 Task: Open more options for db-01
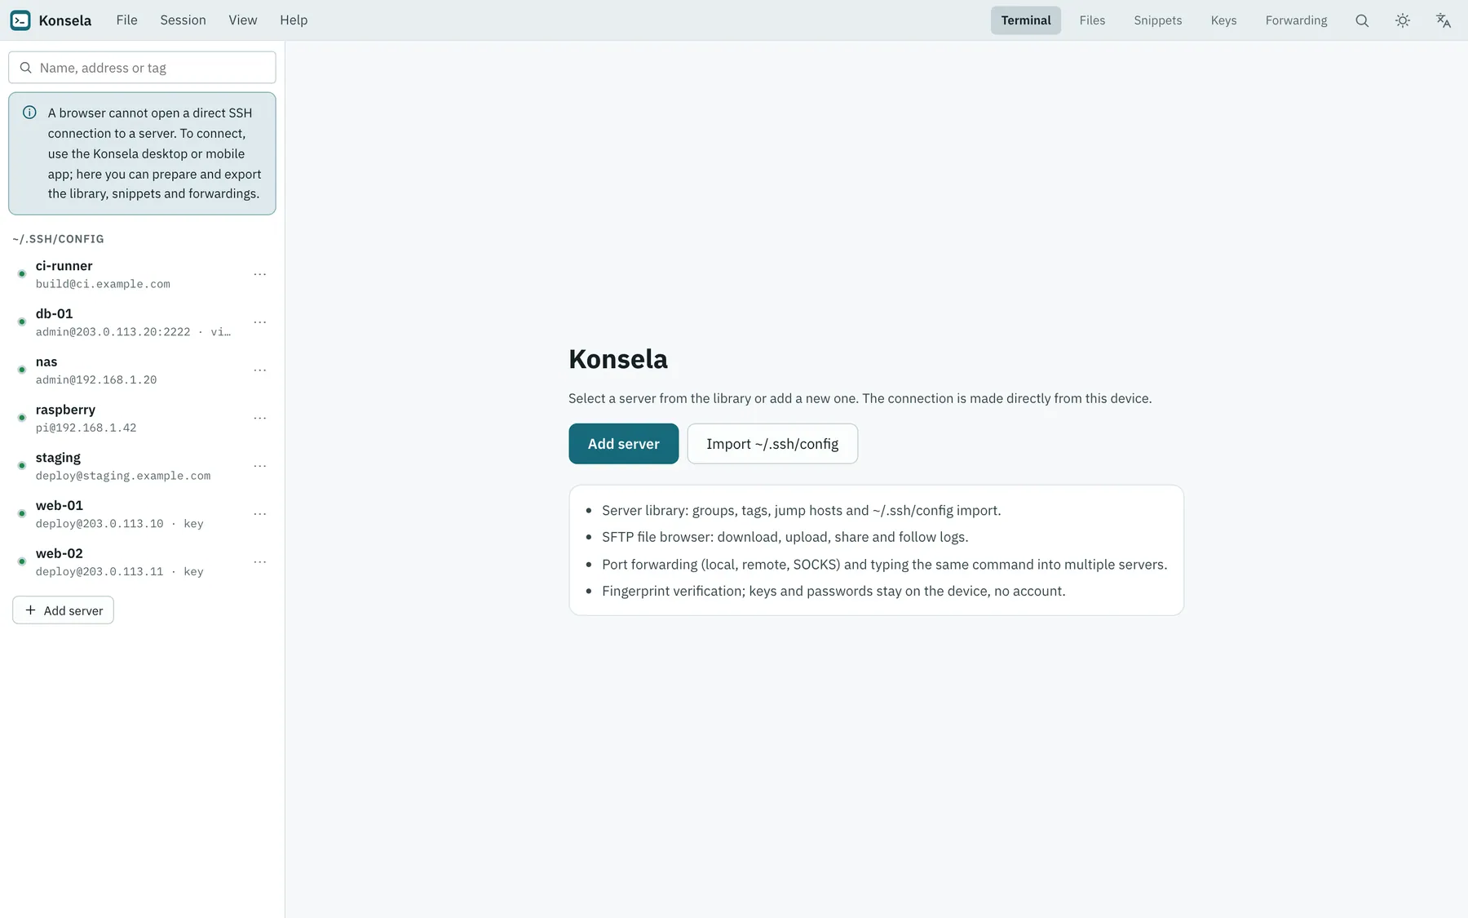point(260,322)
